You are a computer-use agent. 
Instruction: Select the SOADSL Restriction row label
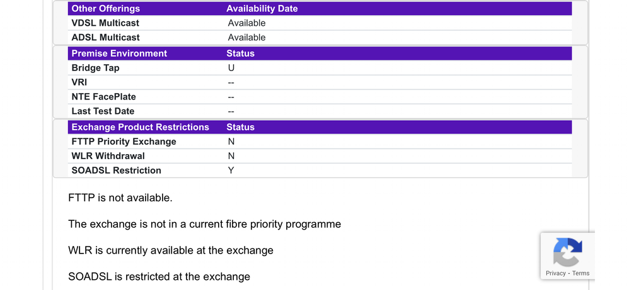pyautogui.click(x=117, y=170)
